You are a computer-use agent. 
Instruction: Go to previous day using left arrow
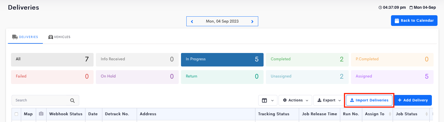pyautogui.click(x=192, y=21)
